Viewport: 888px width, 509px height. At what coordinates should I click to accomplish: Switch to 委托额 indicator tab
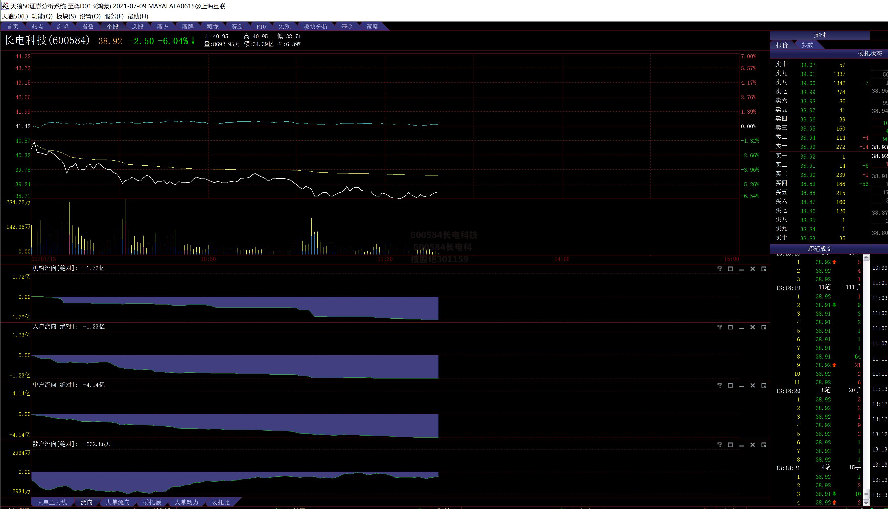152,502
